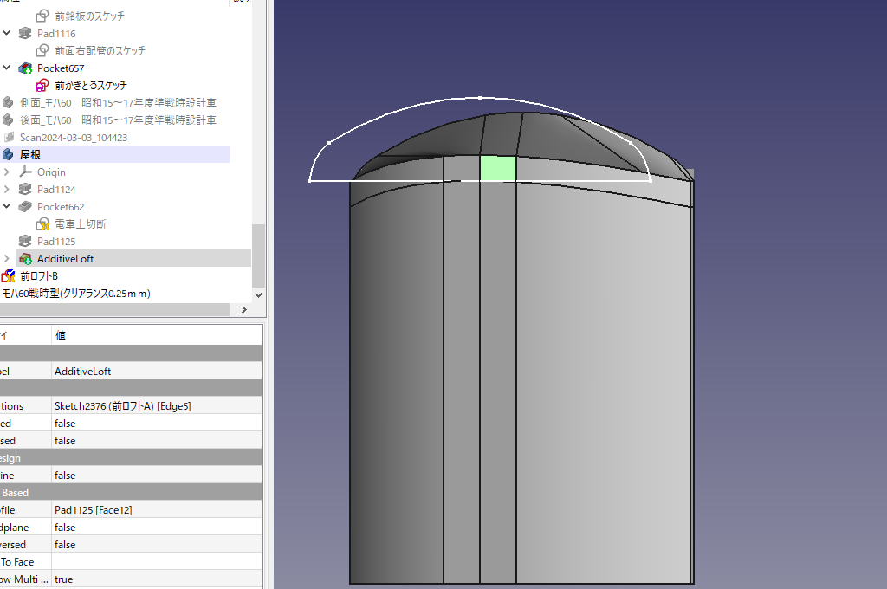Toggle the Refine property false value

[x=65, y=476]
